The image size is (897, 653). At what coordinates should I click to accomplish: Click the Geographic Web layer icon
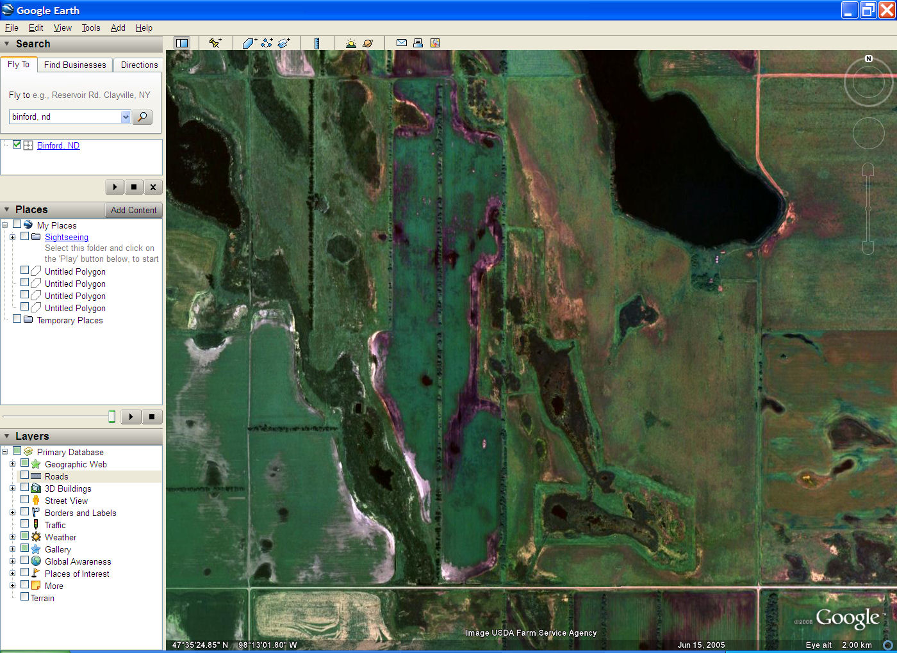[36, 464]
